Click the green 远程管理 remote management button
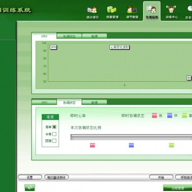 click(x=178, y=188)
